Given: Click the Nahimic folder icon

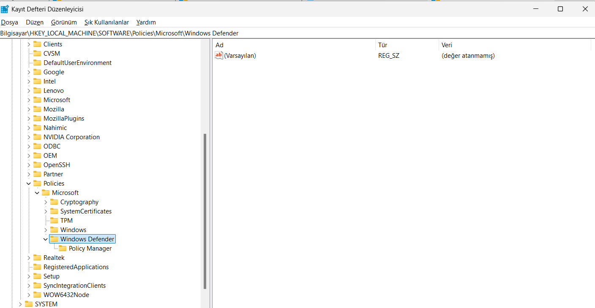Looking at the screenshot, I should tap(37, 128).
